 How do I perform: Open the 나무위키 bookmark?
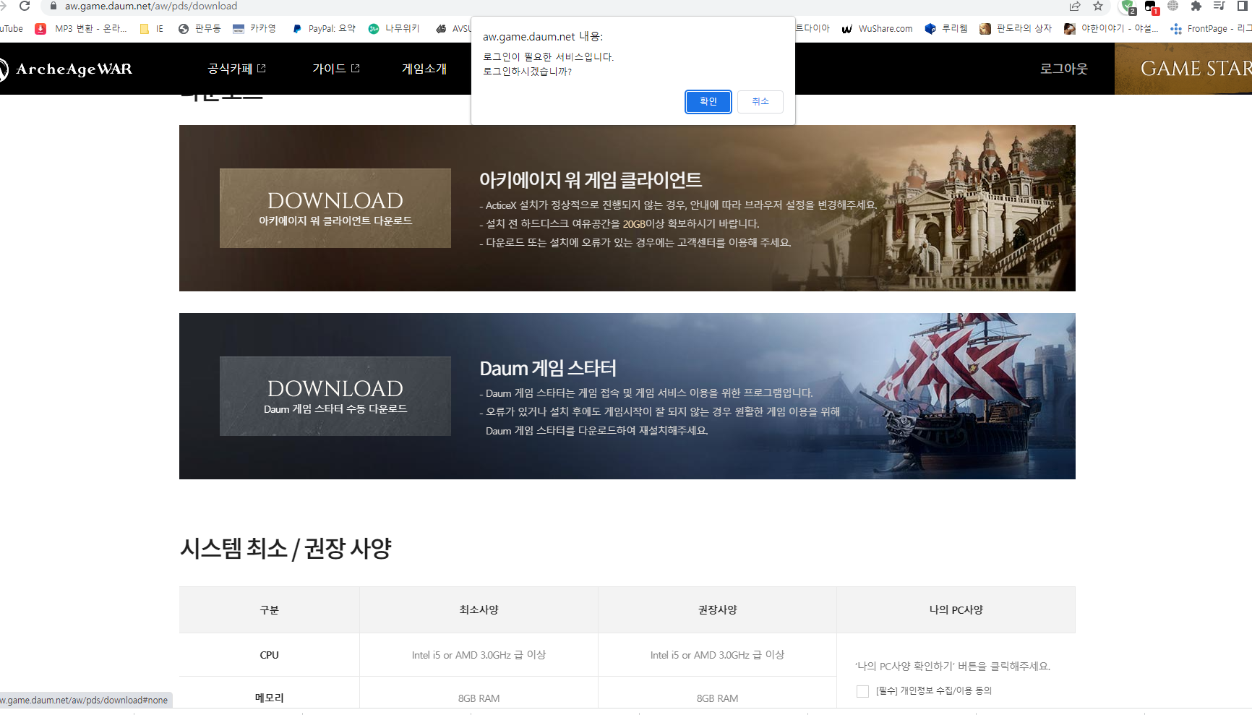(x=394, y=29)
